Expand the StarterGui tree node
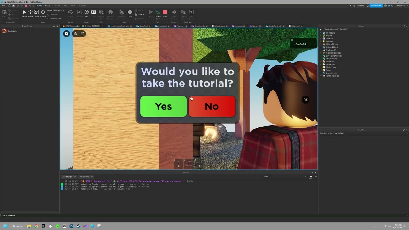409x230 pixels. click(x=321, y=62)
